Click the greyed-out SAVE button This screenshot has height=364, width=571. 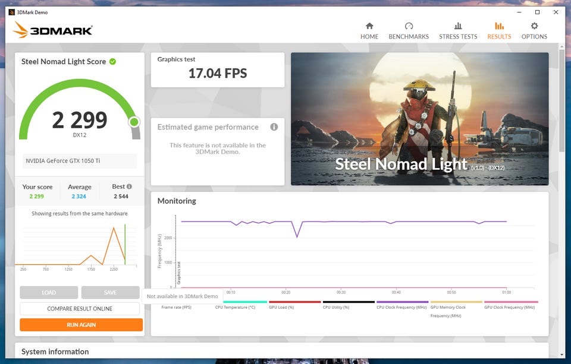click(111, 292)
